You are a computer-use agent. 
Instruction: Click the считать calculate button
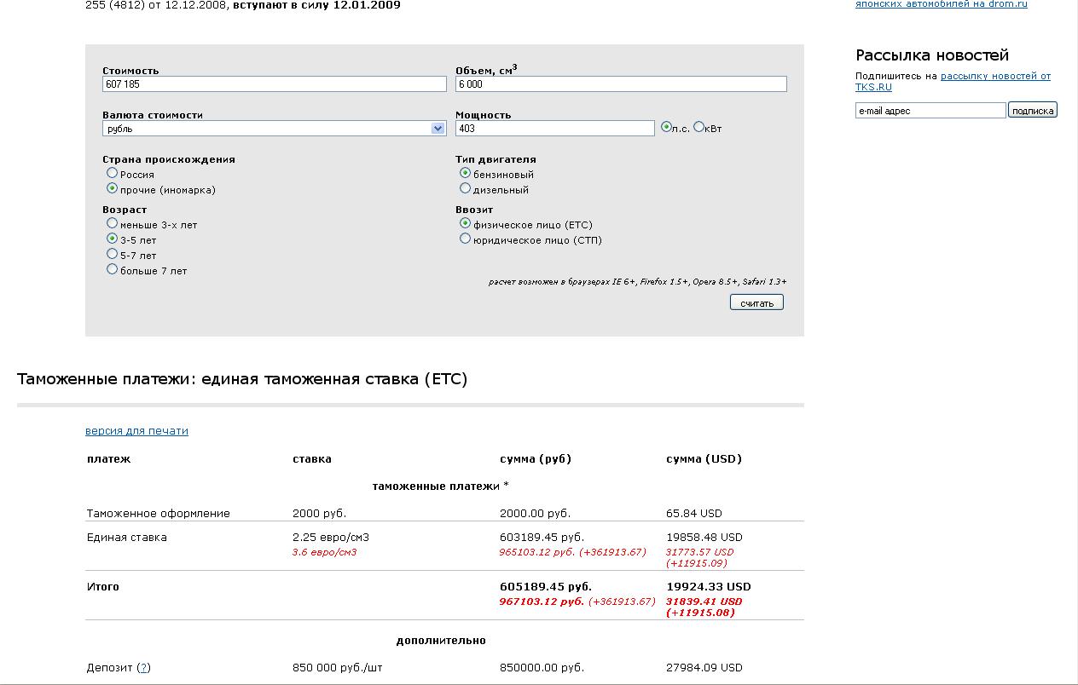click(756, 302)
